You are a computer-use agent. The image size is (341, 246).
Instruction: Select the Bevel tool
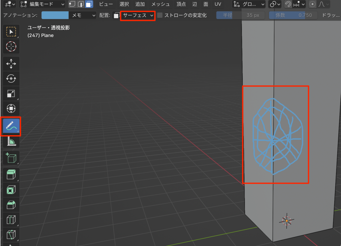click(x=11, y=204)
